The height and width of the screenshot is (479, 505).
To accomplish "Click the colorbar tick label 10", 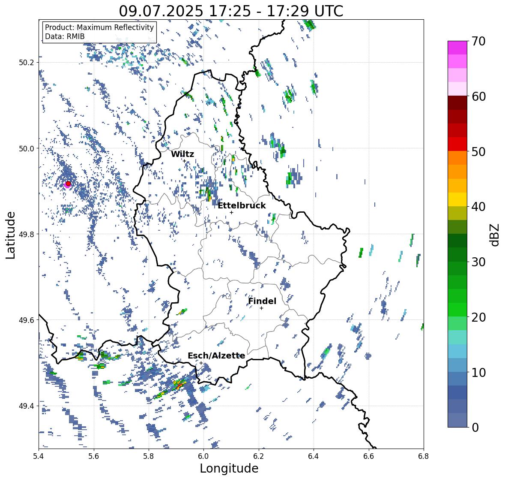I will click(478, 372).
